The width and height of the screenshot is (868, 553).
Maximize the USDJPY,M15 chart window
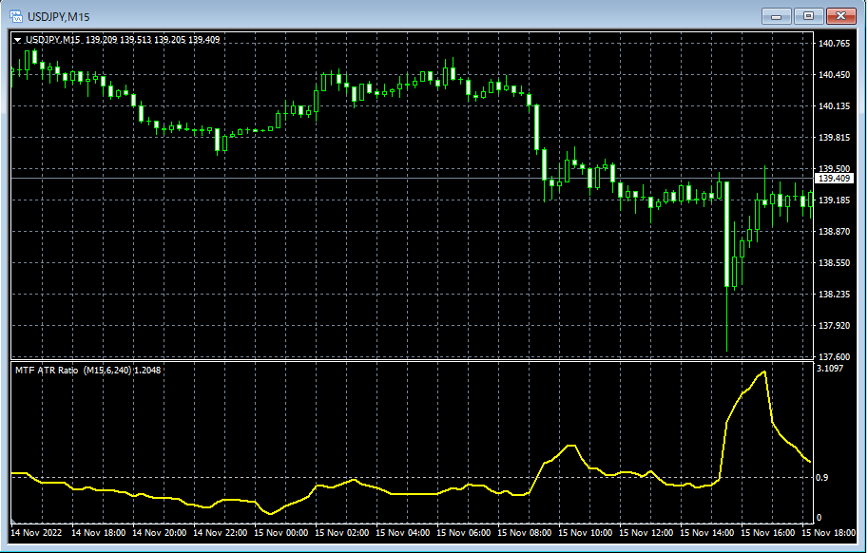(808, 16)
